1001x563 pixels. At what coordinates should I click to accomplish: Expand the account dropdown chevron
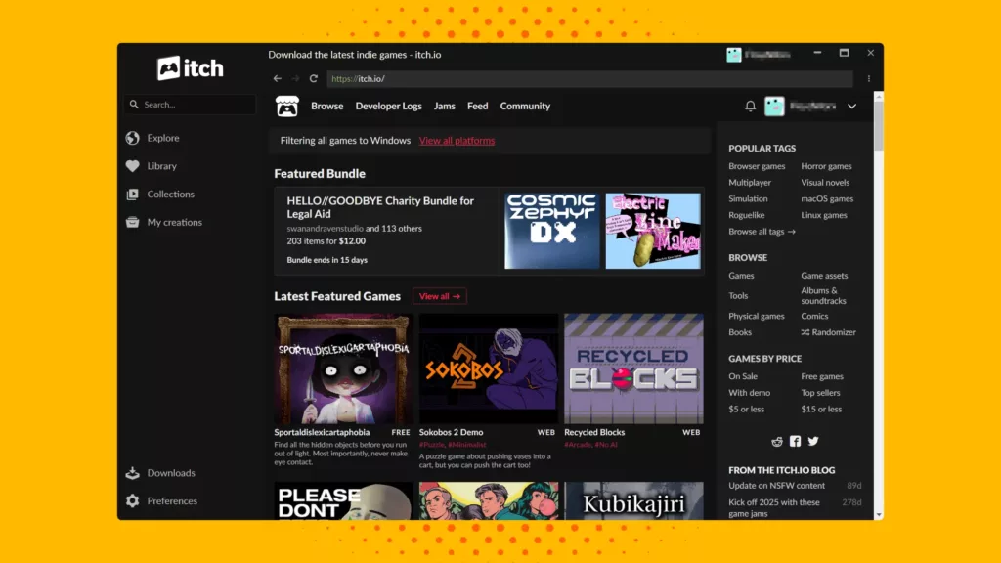tap(851, 106)
